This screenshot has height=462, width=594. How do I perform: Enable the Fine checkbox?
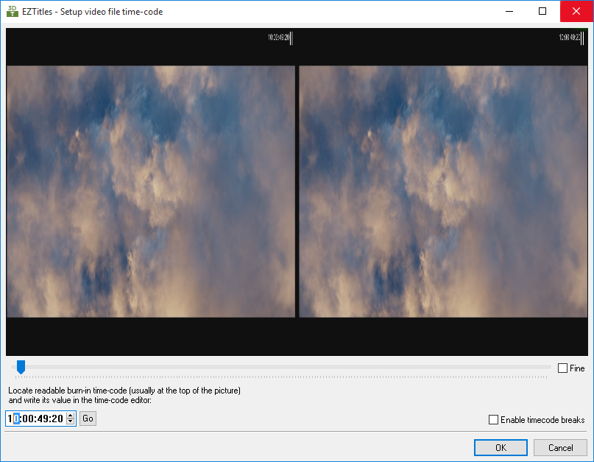click(563, 368)
